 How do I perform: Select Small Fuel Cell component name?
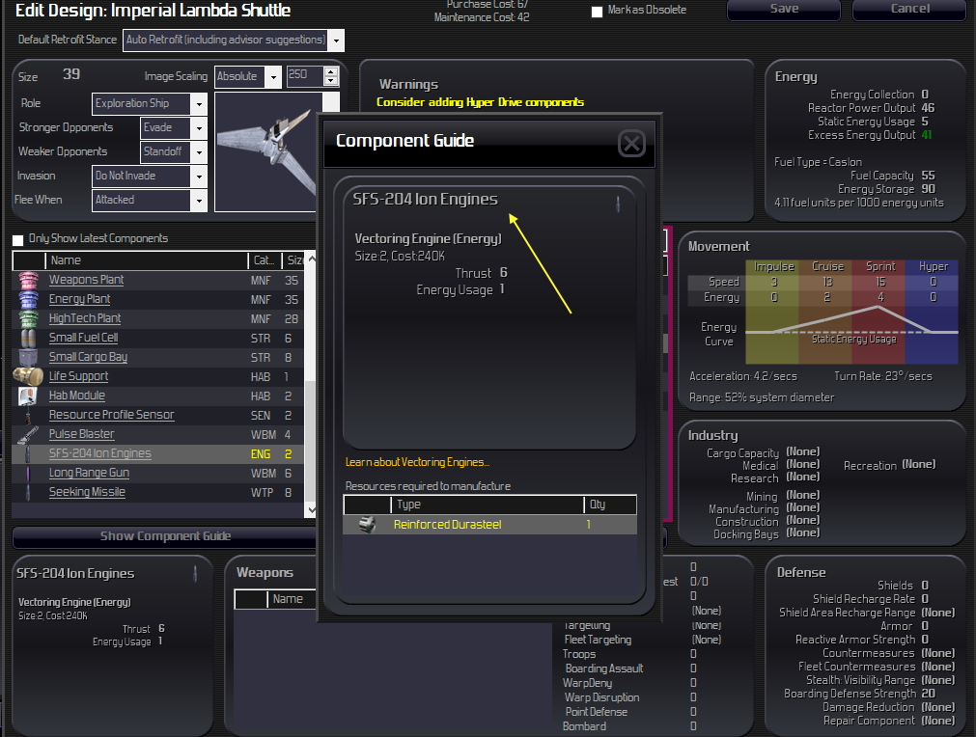pos(83,338)
